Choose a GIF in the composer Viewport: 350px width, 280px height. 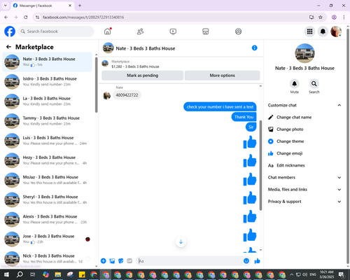coord(129,261)
